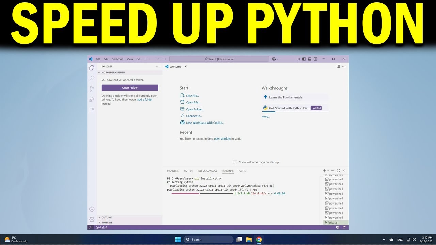The height and width of the screenshot is (245, 436).
Task: Open the Search view in activity bar
Action: click(92, 78)
